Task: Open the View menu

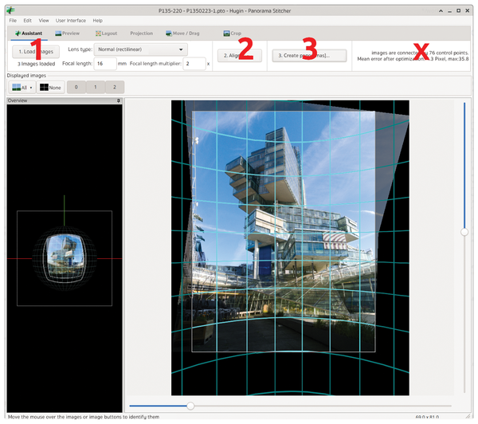Action: tap(43, 20)
